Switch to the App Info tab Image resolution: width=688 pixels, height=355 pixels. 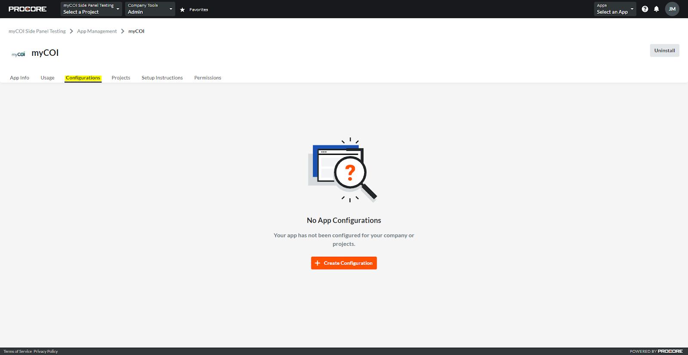(20, 78)
